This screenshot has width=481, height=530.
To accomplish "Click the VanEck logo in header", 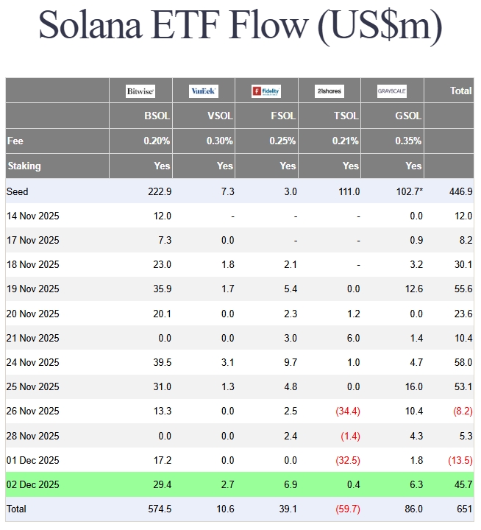I will 203,91.
